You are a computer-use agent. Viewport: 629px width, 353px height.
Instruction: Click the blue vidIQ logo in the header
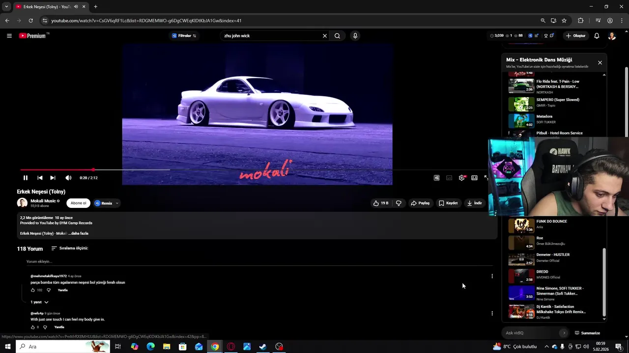pyautogui.click(x=530, y=36)
